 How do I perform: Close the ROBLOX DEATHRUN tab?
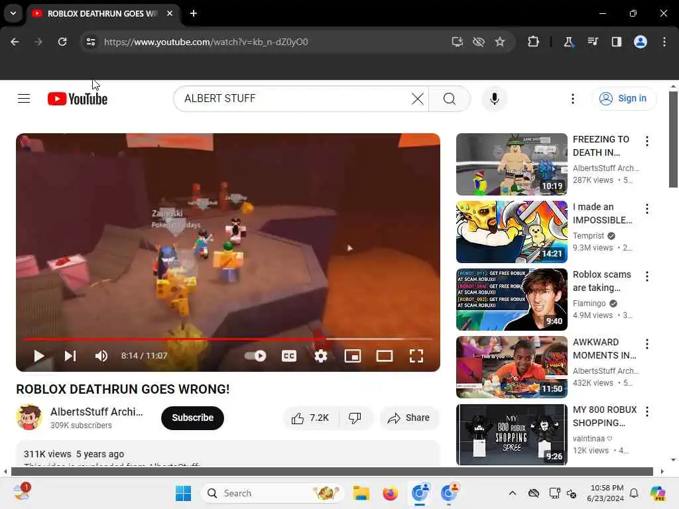170,13
